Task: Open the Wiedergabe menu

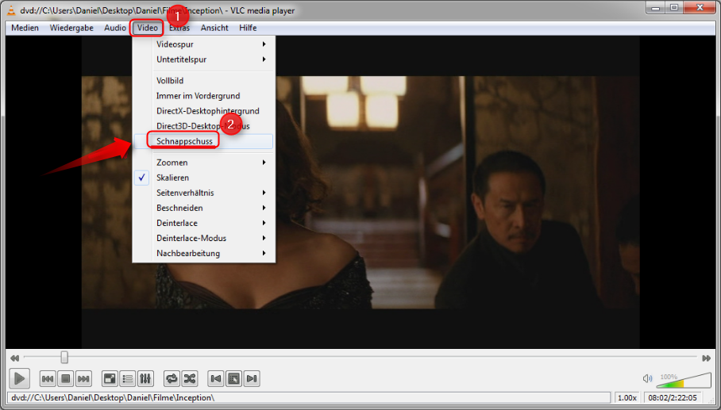Action: [x=71, y=28]
